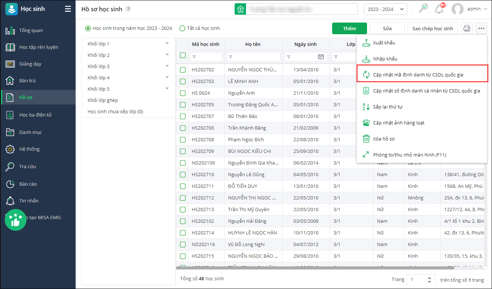Tick the checkbox for HS 0024
Image resolution: width=492 pixels, height=289 pixels.
click(183, 93)
